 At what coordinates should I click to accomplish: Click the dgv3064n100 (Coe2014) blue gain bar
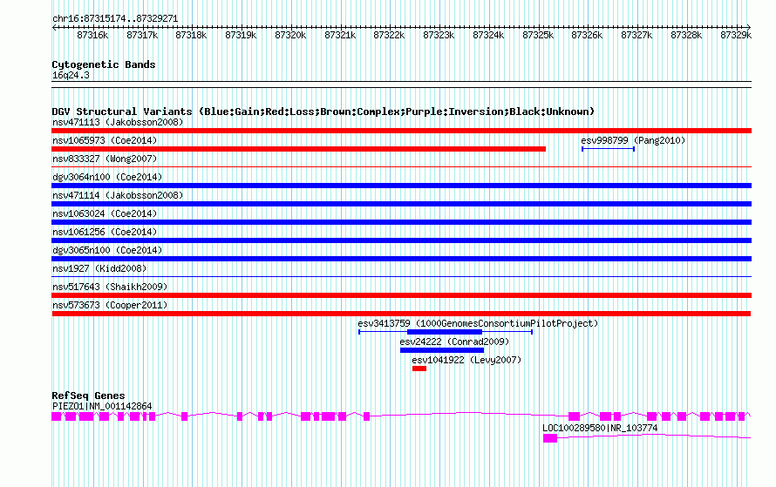(401, 186)
